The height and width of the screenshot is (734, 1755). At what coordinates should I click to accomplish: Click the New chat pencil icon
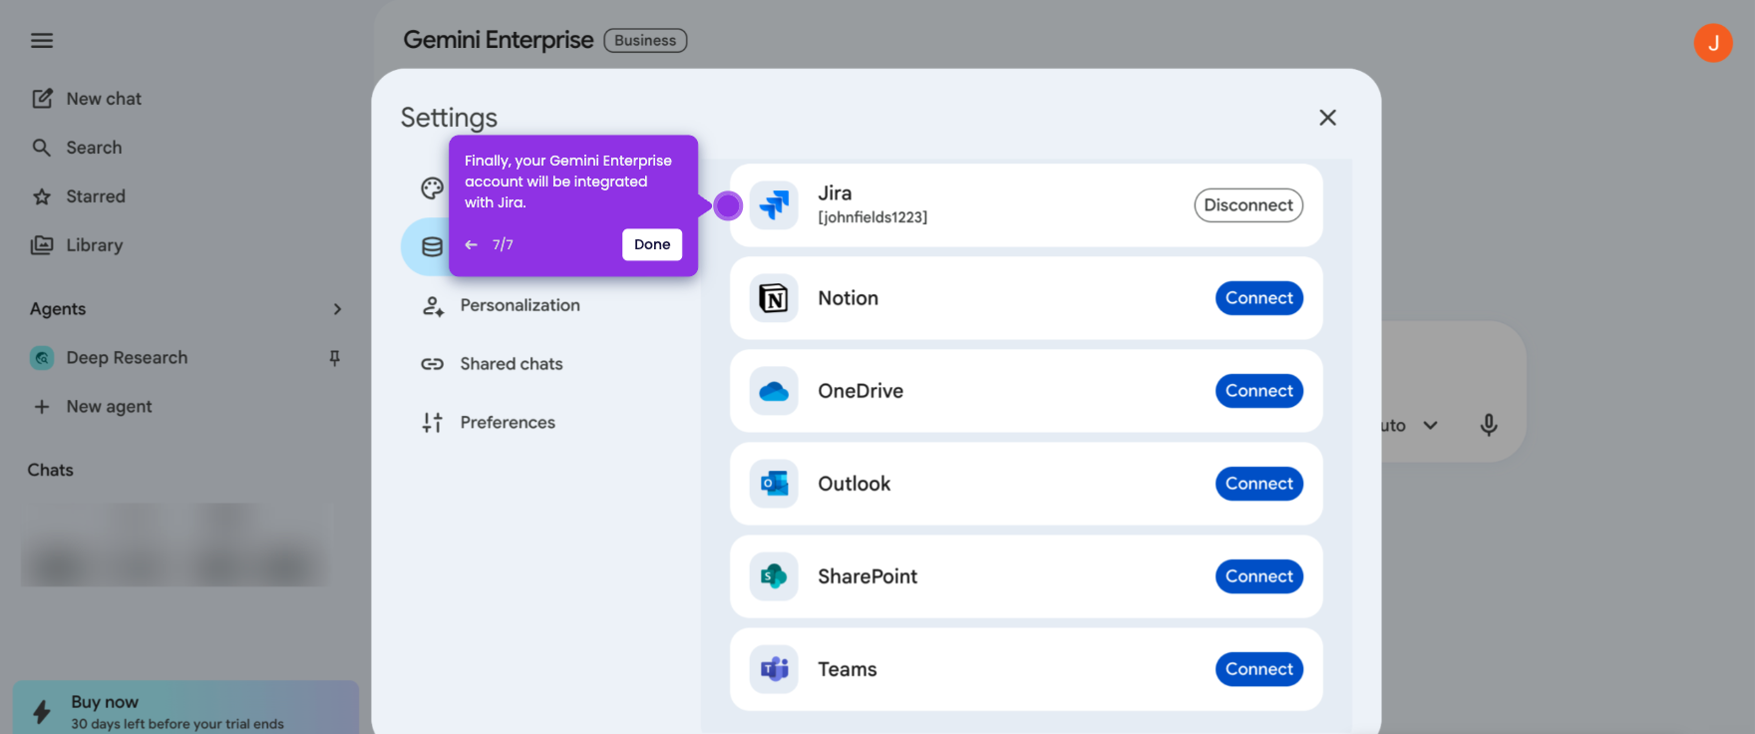pyautogui.click(x=42, y=99)
